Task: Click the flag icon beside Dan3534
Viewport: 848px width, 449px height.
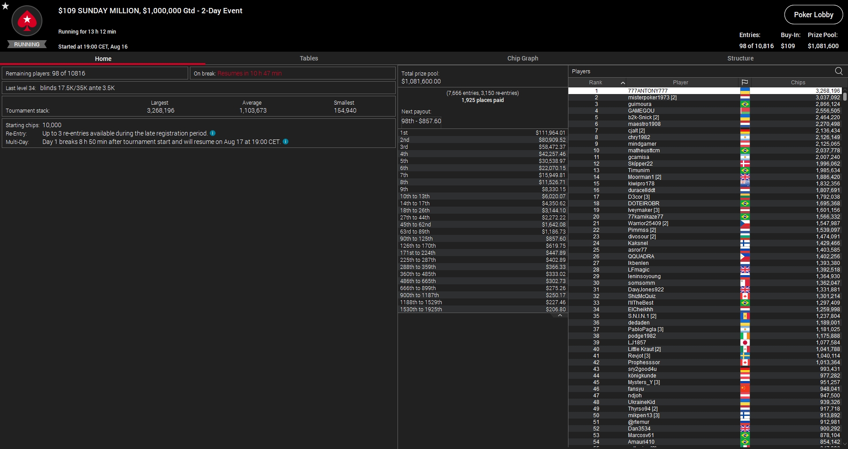Action: 745,429
